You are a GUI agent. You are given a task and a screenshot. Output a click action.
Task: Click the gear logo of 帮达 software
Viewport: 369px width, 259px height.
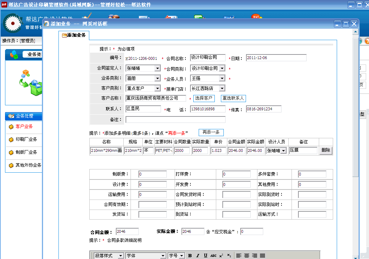point(13,23)
